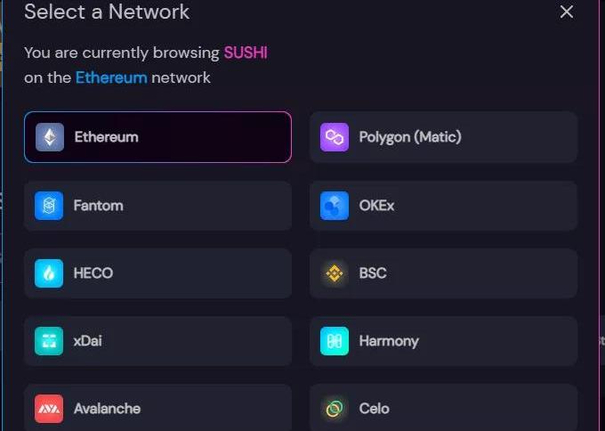Click the xDai teal logo icon

pyautogui.click(x=50, y=341)
